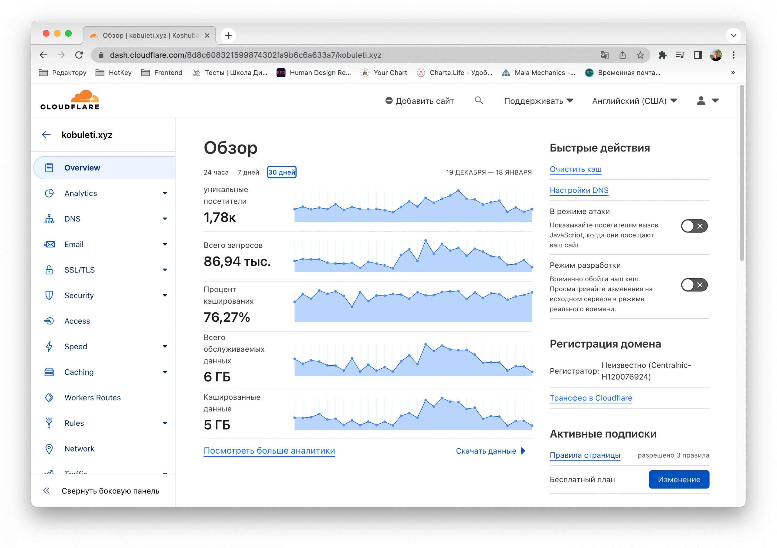This screenshot has height=548, width=777.
Task: Expand the Security sidebar section arrow
Action: (x=165, y=295)
